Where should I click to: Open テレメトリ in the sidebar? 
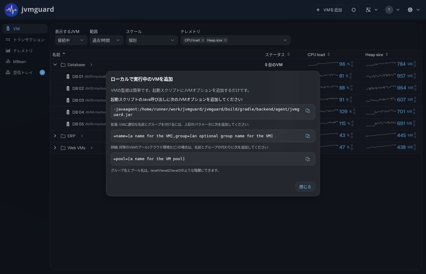(25, 51)
